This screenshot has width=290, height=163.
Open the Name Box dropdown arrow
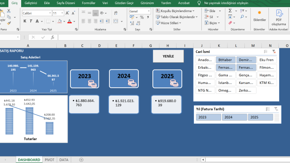click(18, 37)
